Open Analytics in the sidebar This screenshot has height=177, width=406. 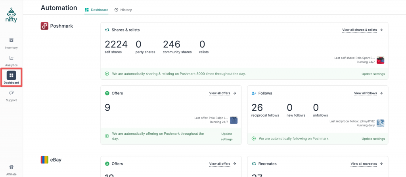[x=11, y=58]
